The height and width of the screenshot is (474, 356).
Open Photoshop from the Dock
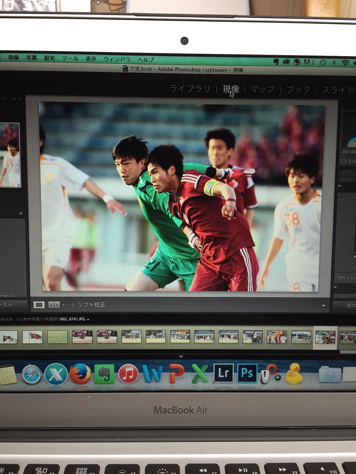[247, 373]
